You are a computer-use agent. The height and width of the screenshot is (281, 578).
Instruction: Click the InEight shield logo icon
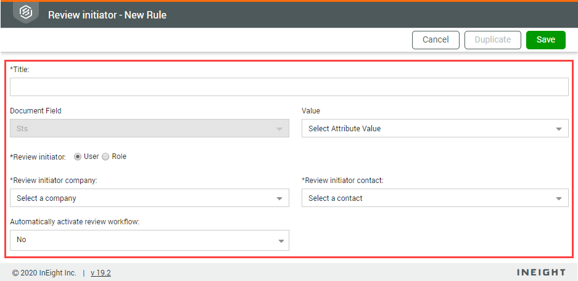[x=26, y=13]
